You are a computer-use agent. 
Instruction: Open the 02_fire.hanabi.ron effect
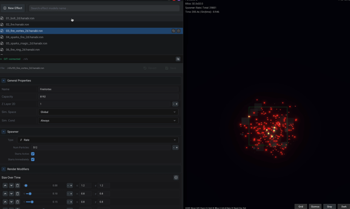click(x=17, y=24)
